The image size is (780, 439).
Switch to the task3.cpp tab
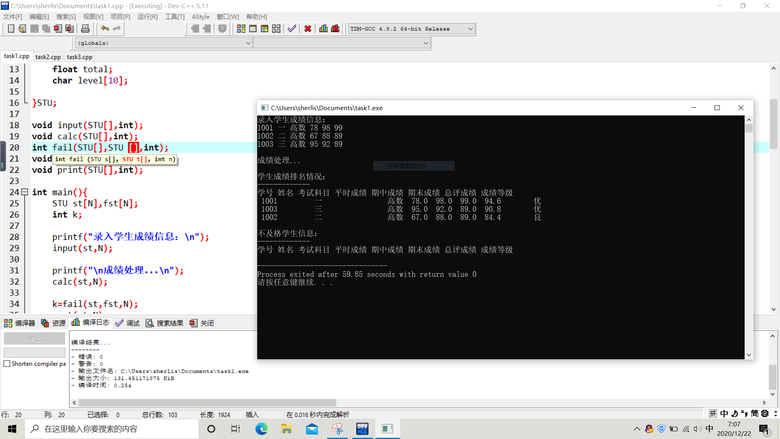[80, 57]
